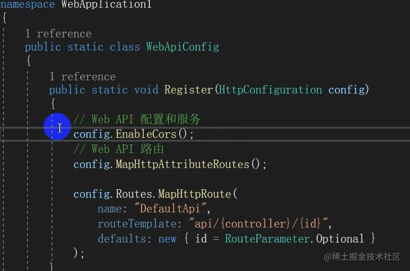Select the 'name' named argument label
Screen dimensions: 410x271
pos(110,209)
